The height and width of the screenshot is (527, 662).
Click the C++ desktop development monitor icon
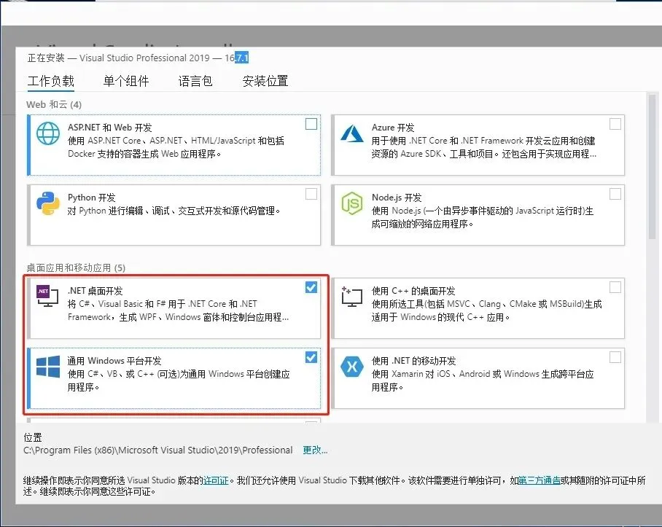[x=352, y=297]
